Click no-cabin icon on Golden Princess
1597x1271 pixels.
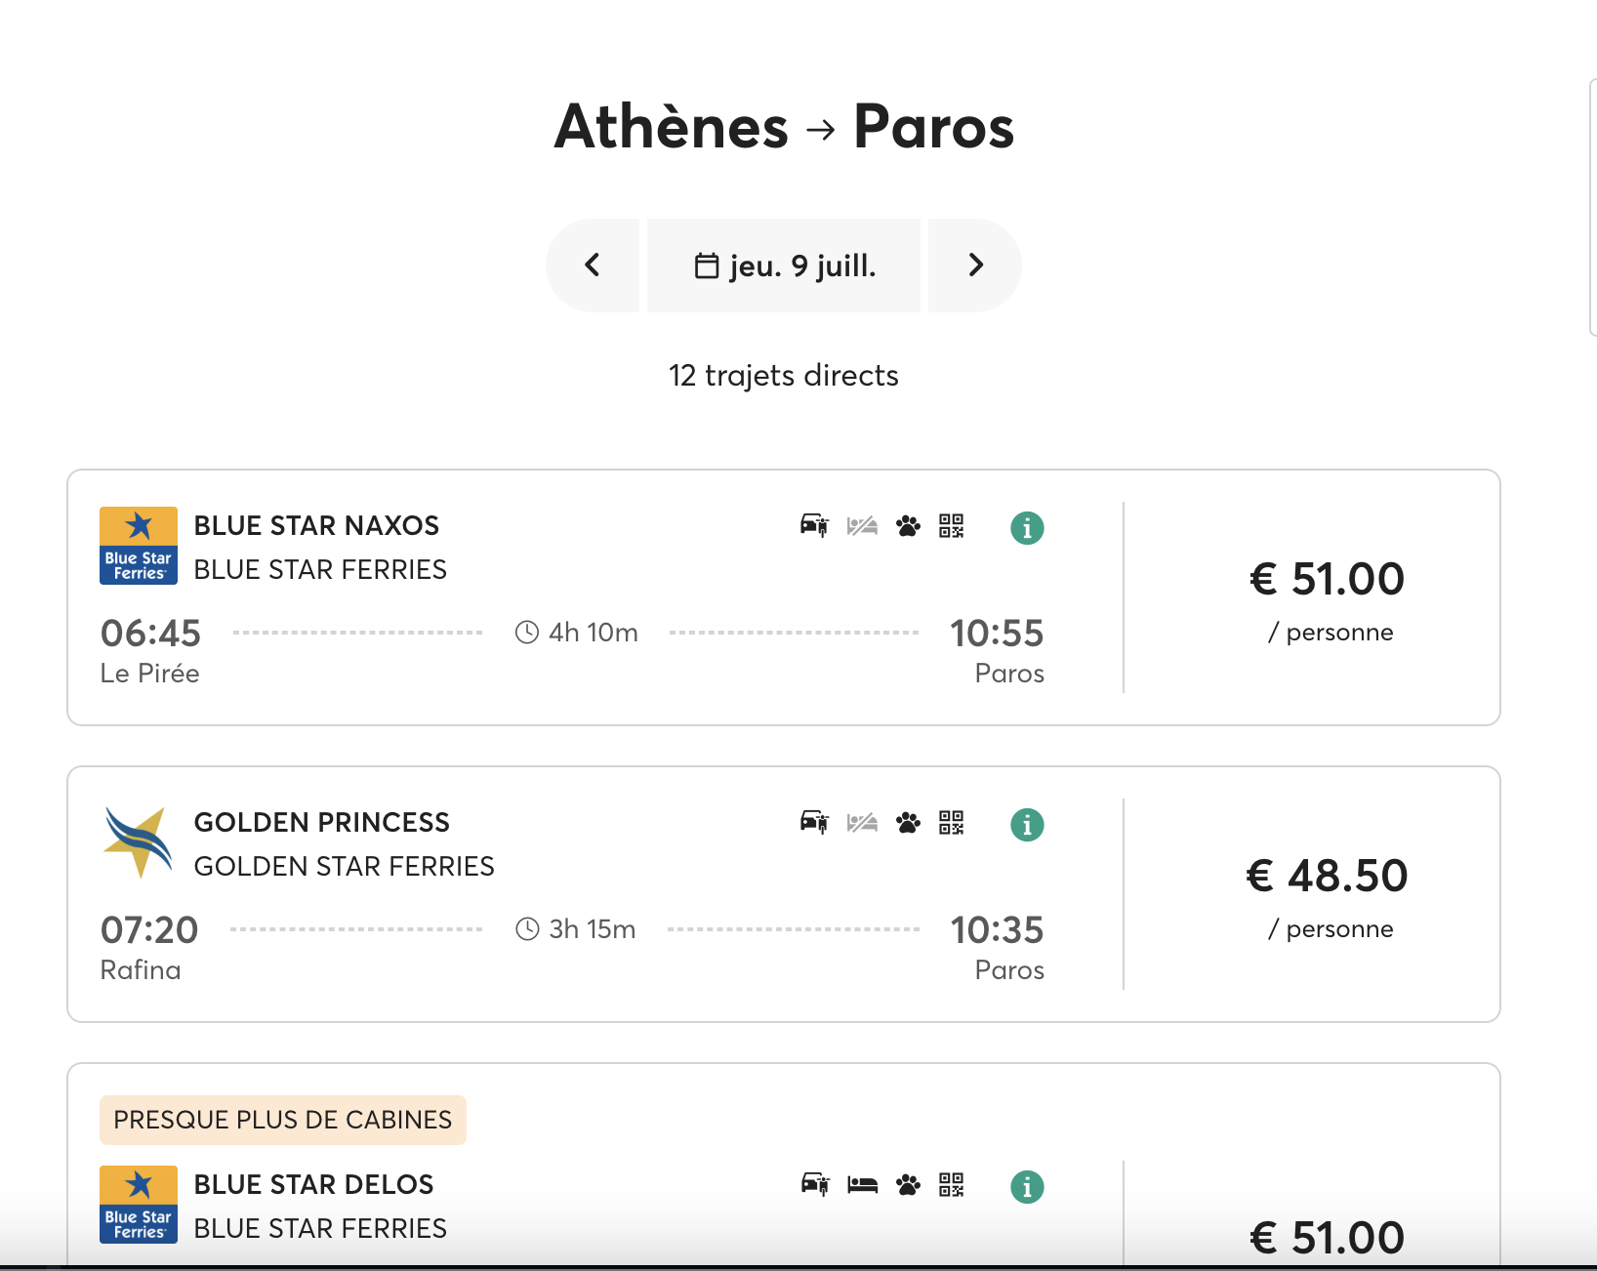[x=862, y=823]
